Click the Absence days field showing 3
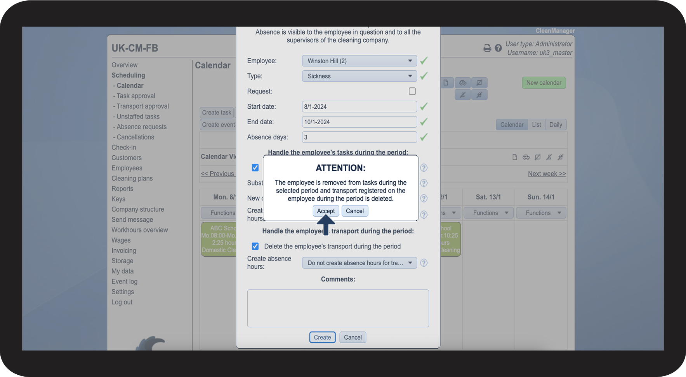Image resolution: width=686 pixels, height=377 pixels. 359,137
